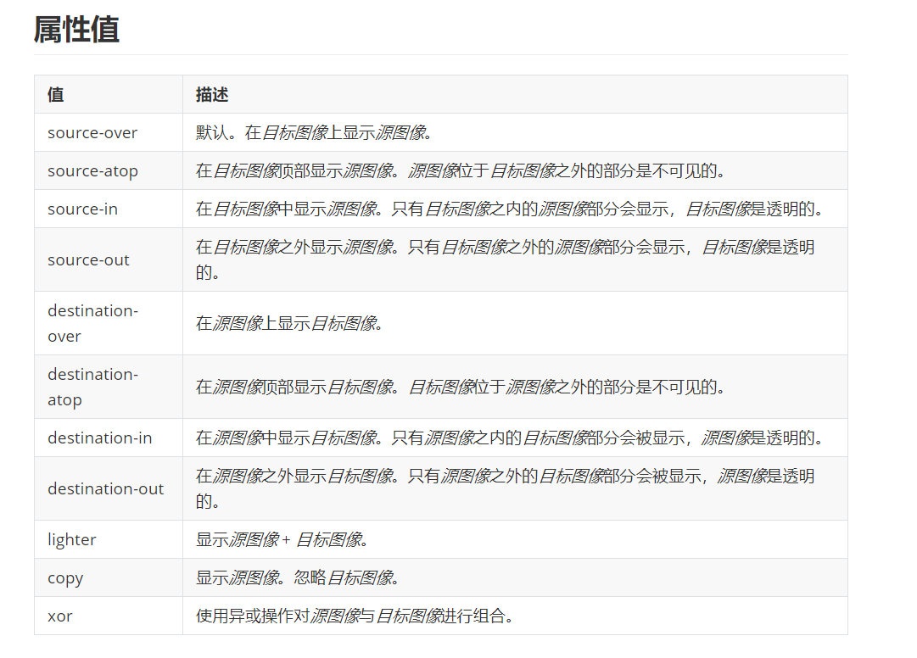Select the destination-in table entry
The image size is (917, 658).
[x=99, y=438]
